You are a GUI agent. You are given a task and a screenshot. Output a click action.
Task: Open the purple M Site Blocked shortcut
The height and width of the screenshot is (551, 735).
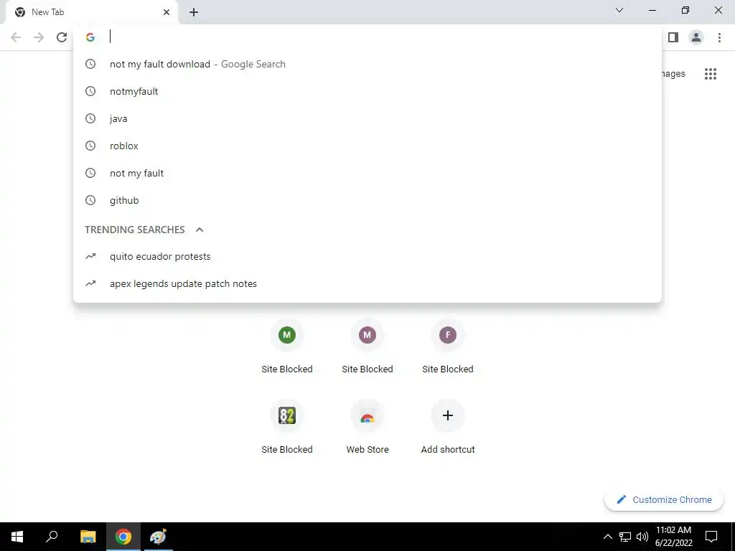click(367, 347)
